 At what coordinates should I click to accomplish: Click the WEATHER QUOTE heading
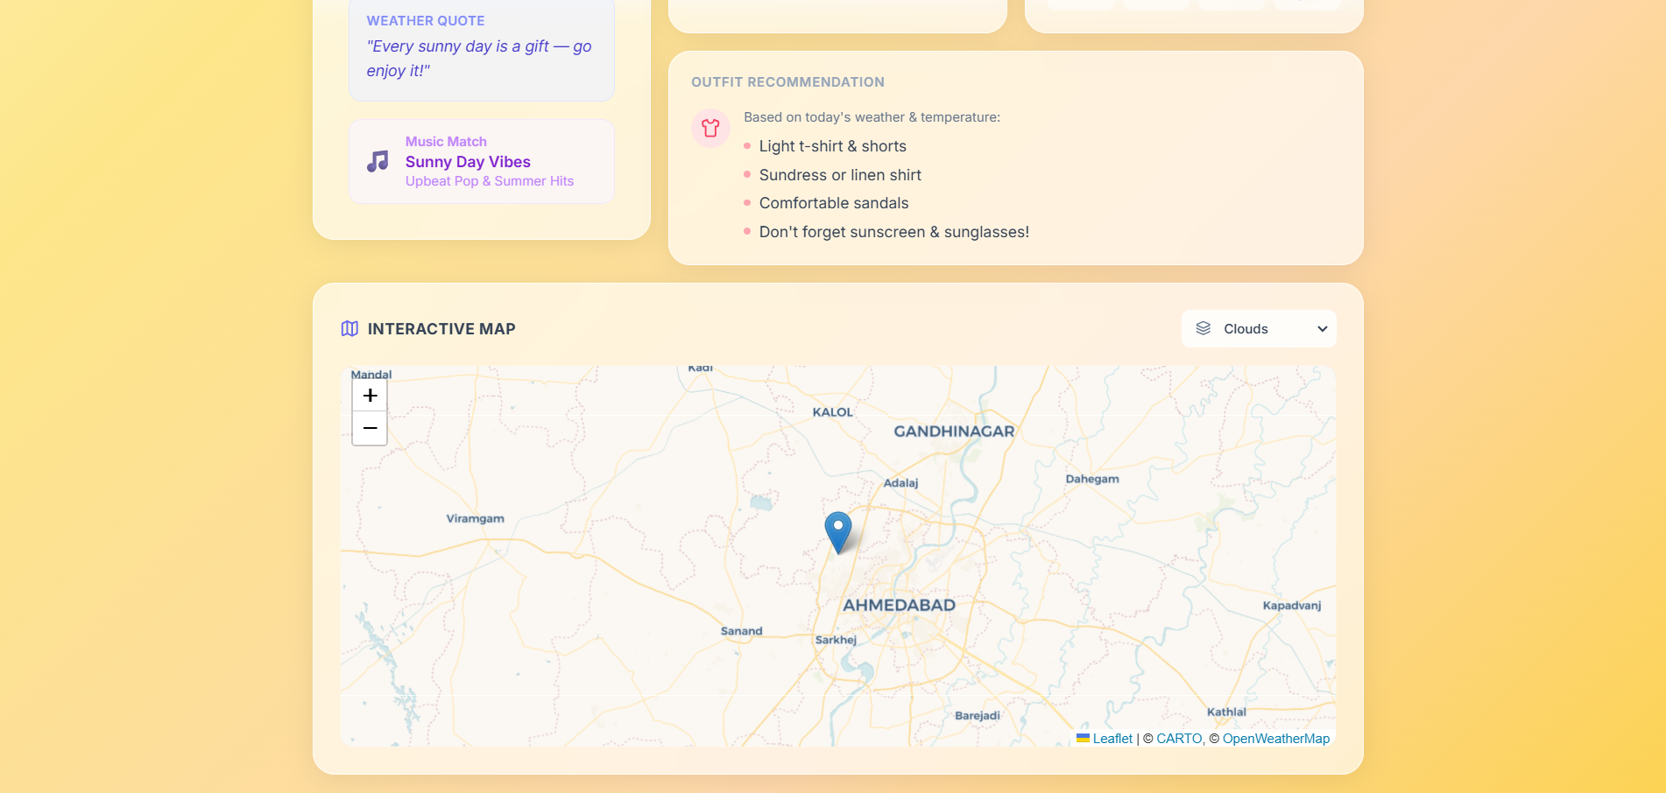coord(426,21)
